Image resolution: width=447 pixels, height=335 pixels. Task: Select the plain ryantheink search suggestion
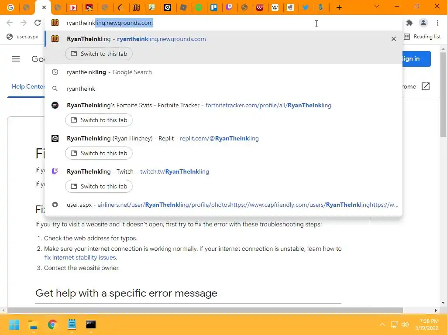coord(223,89)
